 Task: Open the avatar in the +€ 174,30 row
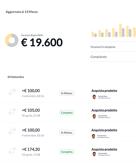94,154
